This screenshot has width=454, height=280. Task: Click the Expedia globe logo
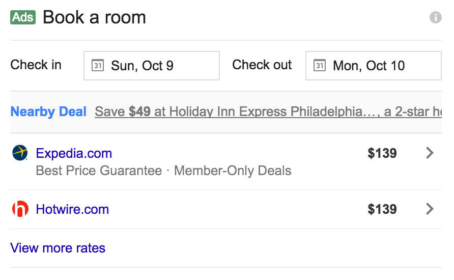(x=20, y=153)
